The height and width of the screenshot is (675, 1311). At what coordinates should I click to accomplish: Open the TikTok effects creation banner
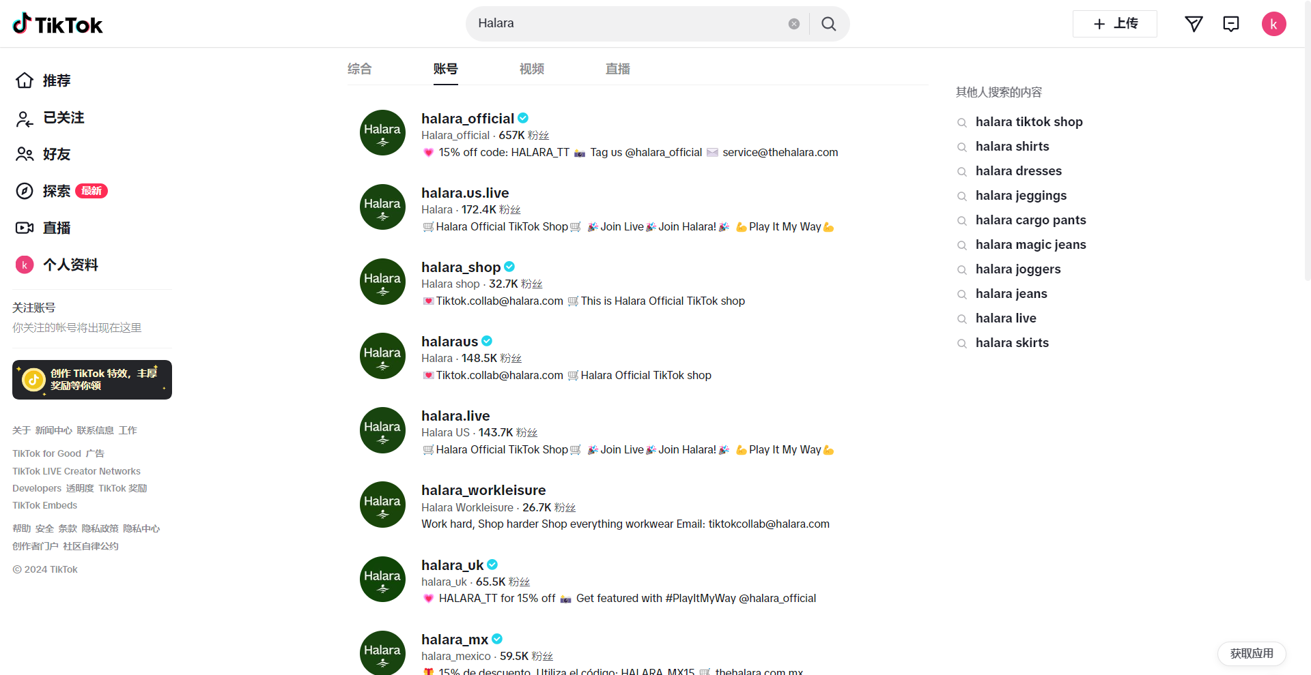click(x=92, y=380)
